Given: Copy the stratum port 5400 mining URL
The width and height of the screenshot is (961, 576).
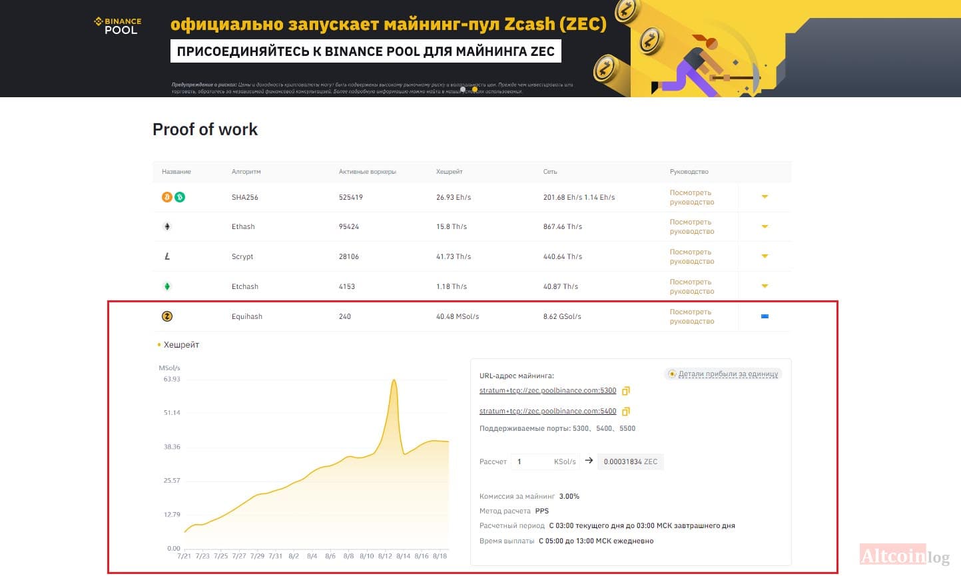Looking at the screenshot, I should click(626, 412).
